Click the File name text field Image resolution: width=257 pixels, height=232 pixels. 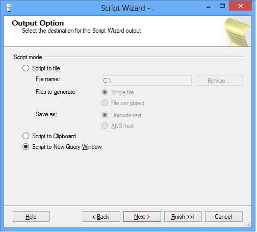point(147,81)
